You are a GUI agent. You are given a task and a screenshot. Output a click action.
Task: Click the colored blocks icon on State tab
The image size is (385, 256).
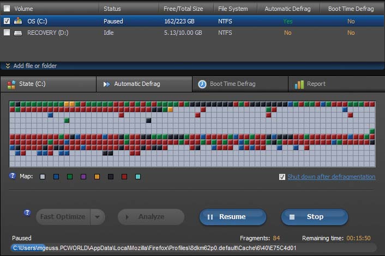click(10, 84)
